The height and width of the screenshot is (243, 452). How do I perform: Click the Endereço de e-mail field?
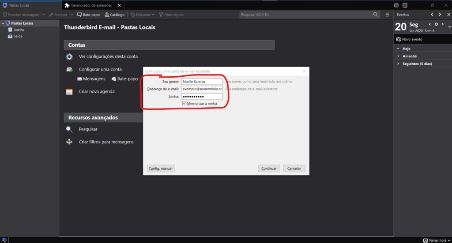[202, 89]
